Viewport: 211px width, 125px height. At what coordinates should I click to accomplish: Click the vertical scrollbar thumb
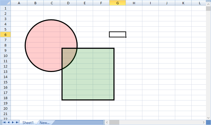208,8
